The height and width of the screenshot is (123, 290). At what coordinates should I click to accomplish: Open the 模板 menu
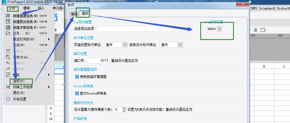tap(27, 8)
